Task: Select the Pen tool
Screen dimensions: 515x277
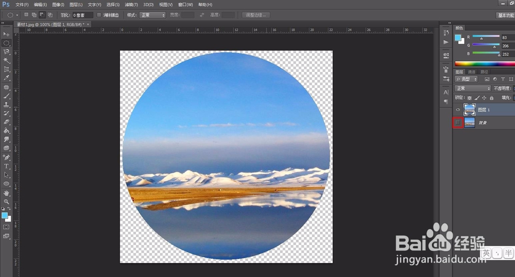Action: coord(6,157)
